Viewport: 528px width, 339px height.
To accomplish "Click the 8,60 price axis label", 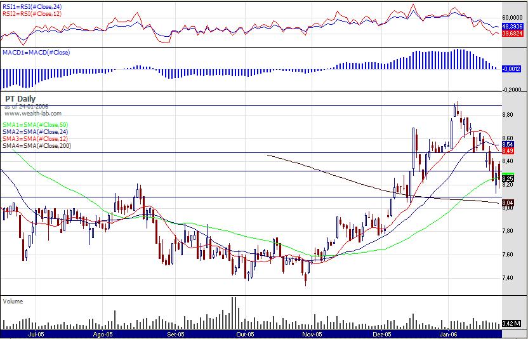I will [508, 138].
